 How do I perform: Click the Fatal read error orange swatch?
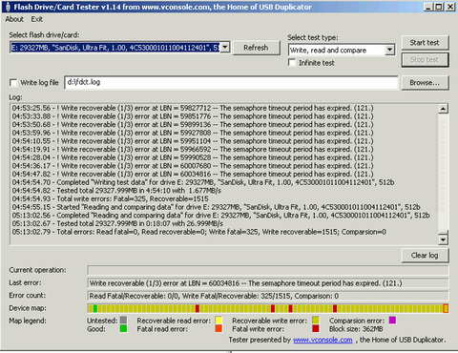click(x=219, y=328)
